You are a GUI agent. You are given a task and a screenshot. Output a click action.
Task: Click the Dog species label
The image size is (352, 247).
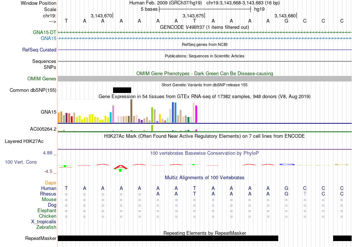pos(52,205)
